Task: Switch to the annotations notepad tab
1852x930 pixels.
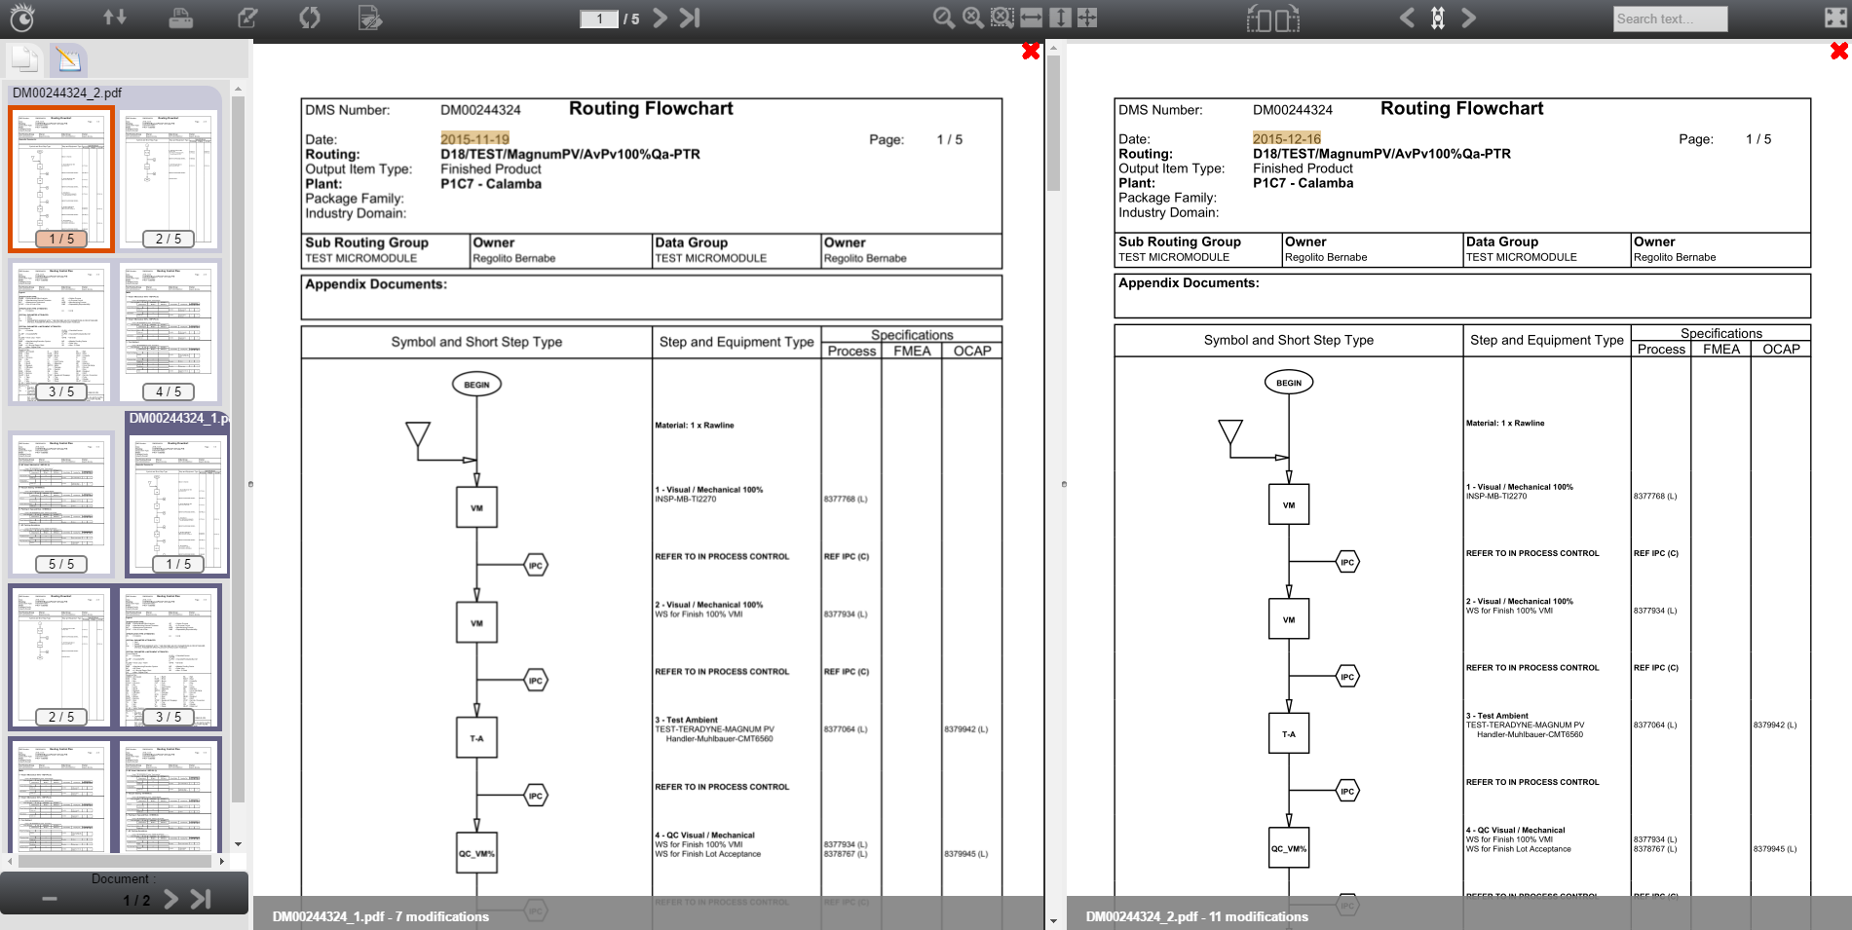Action: (68, 60)
